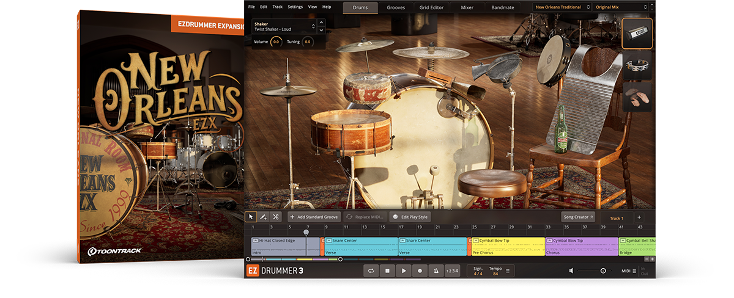This screenshot has height=298, width=734.
Task: Click the Add Standard Groove button
Action: [314, 217]
